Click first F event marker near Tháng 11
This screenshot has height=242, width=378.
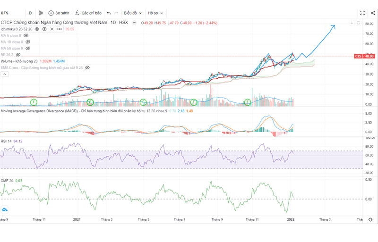[34, 102]
